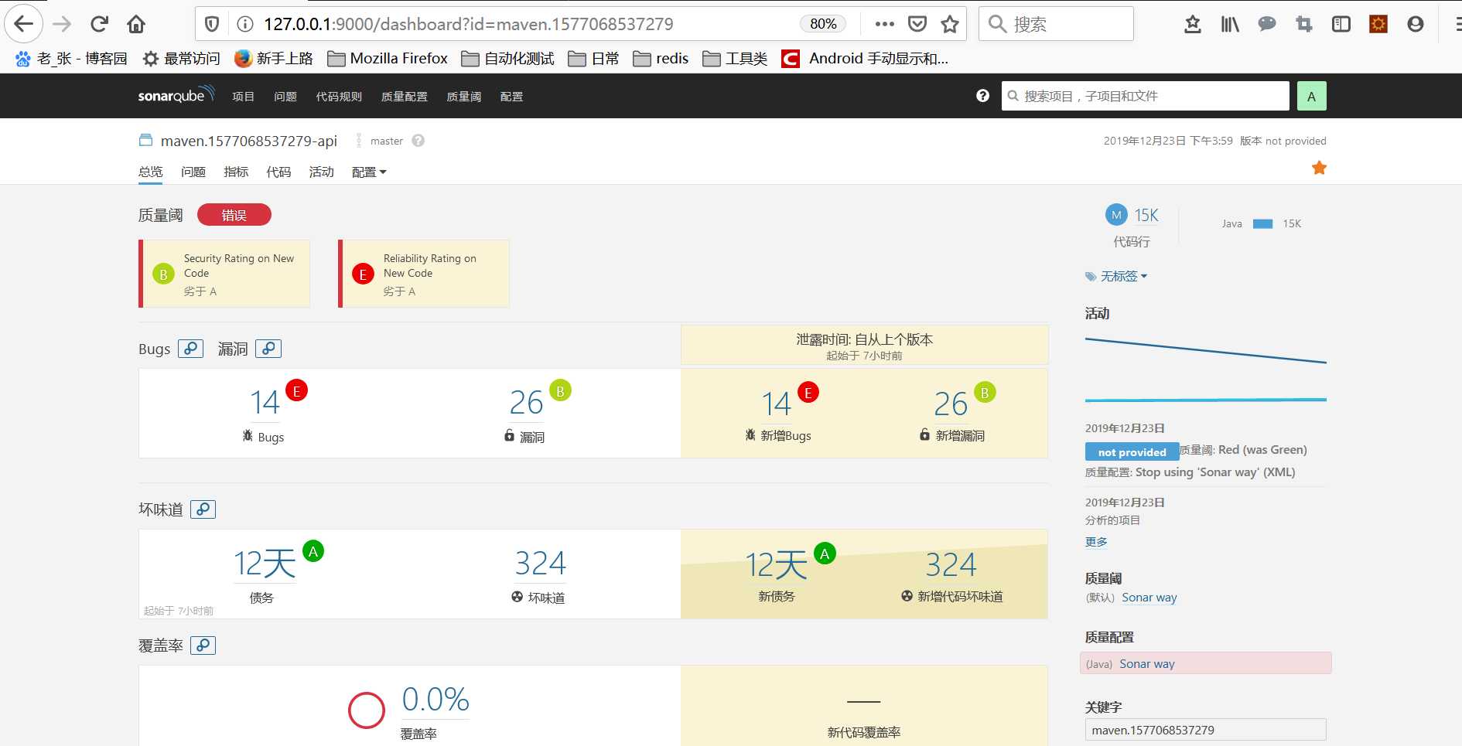Switch to the 问题 project tab
1462x746 pixels.
193,172
